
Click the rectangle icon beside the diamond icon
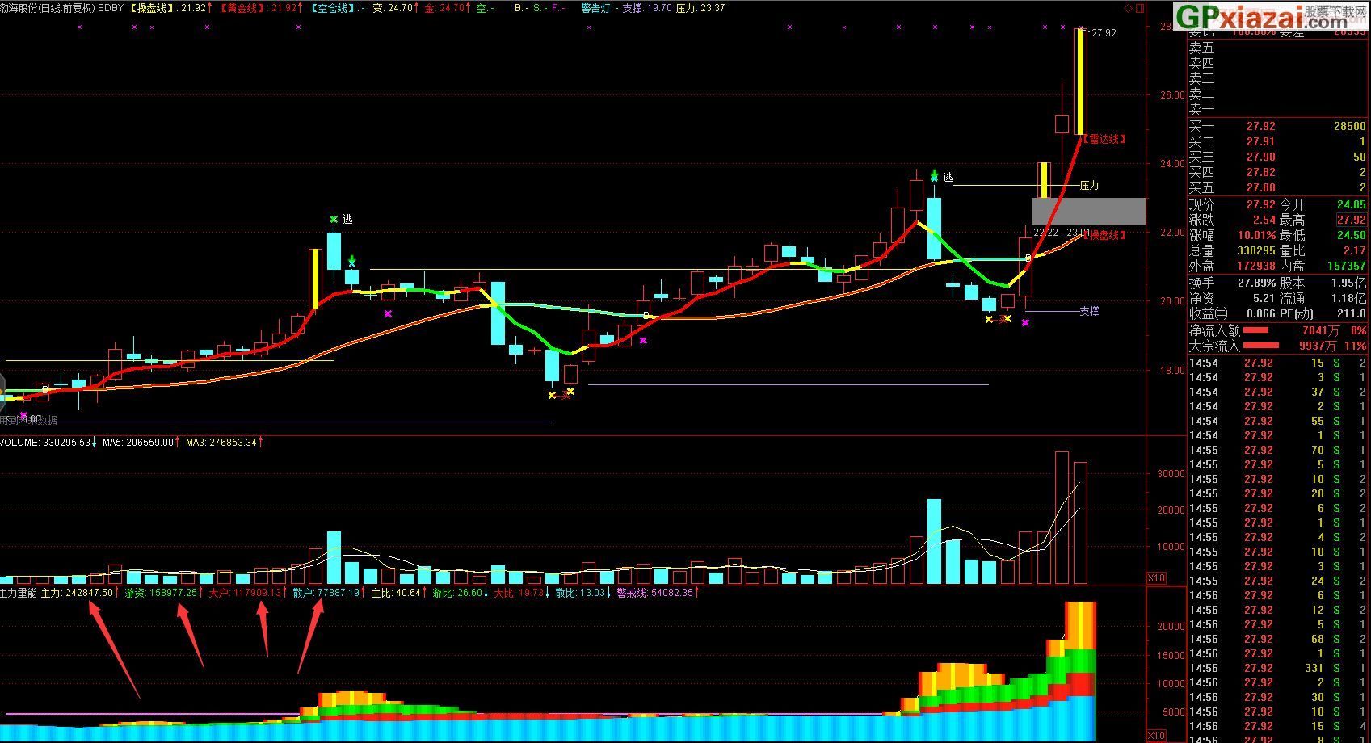click(x=1140, y=8)
